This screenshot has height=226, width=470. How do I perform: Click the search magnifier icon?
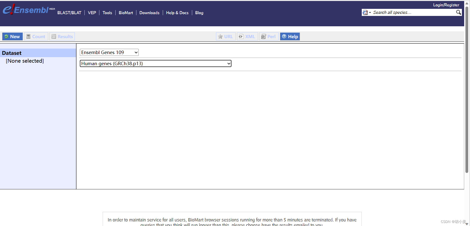coord(458,12)
